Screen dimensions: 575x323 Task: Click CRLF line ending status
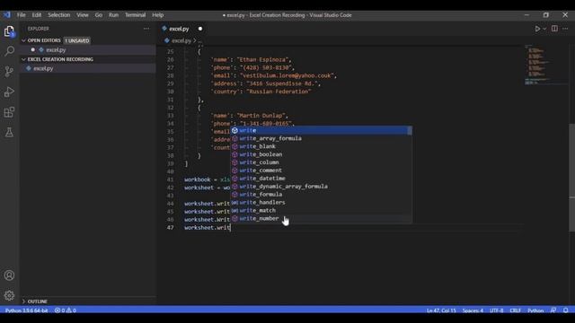(x=515, y=310)
